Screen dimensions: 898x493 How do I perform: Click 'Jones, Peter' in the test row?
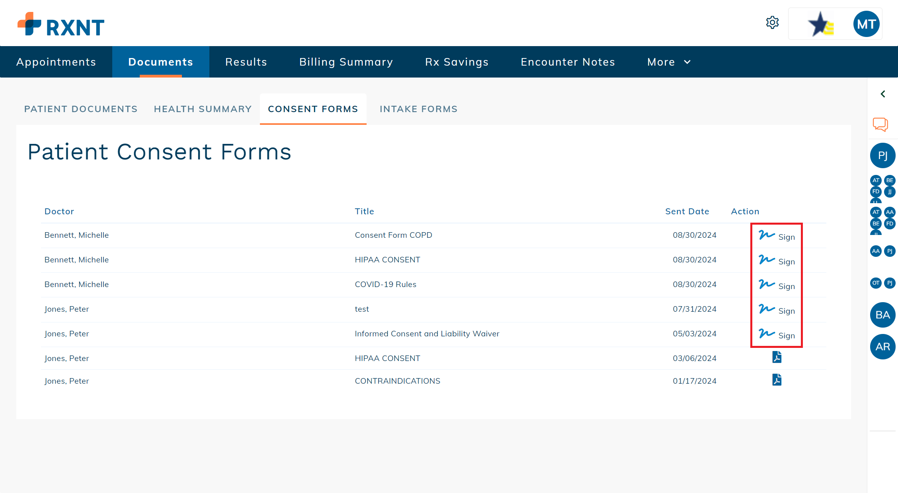click(66, 309)
